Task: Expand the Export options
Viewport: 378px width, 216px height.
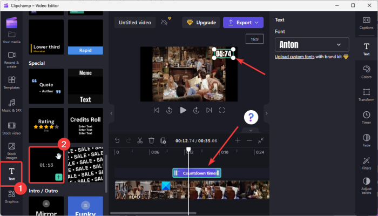Action: (x=256, y=23)
